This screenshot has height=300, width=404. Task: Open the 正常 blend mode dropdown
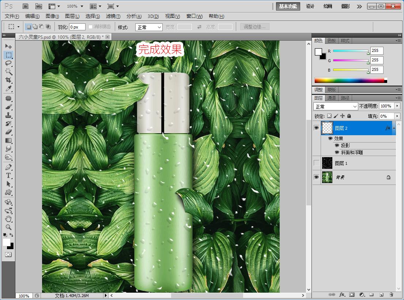[x=336, y=106]
